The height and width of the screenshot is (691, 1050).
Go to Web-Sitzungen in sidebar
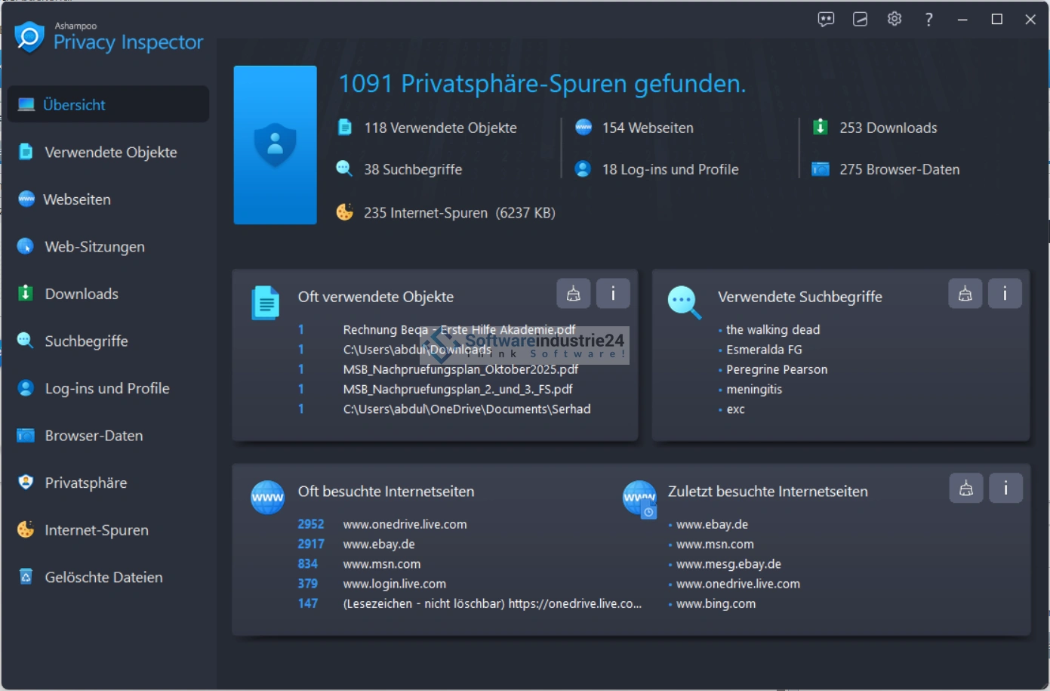point(94,247)
